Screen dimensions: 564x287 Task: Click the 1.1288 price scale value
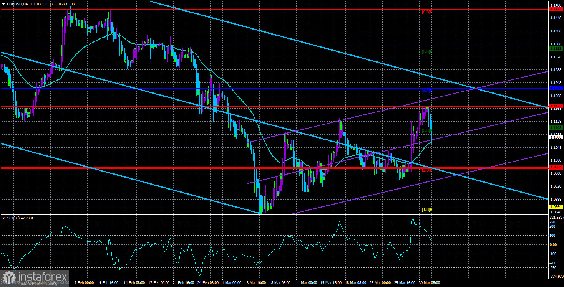(556, 70)
